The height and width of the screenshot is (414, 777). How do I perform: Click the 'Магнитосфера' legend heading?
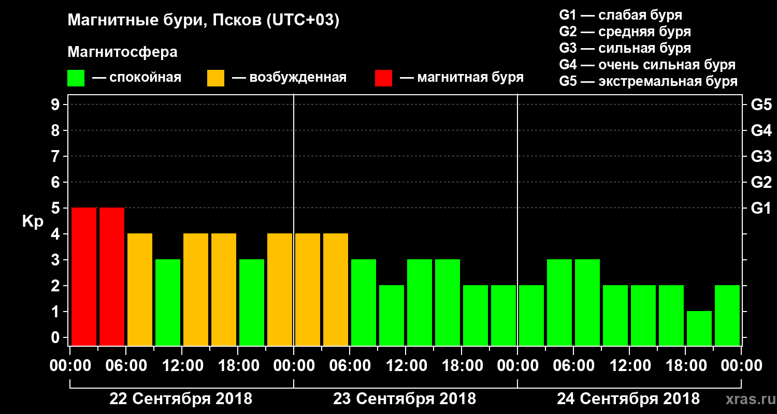123,52
